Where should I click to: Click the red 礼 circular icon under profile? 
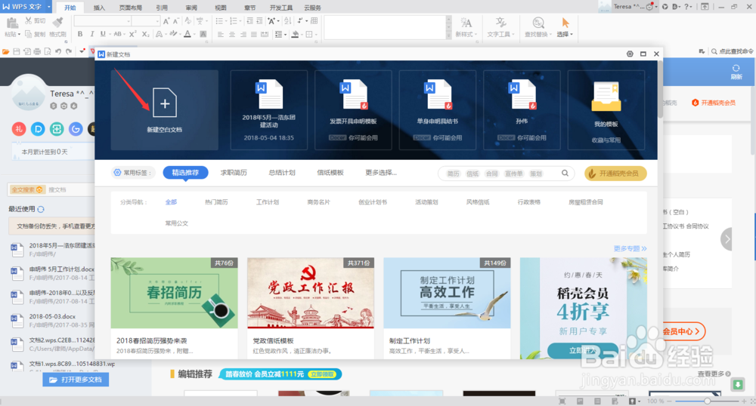pyautogui.click(x=19, y=129)
